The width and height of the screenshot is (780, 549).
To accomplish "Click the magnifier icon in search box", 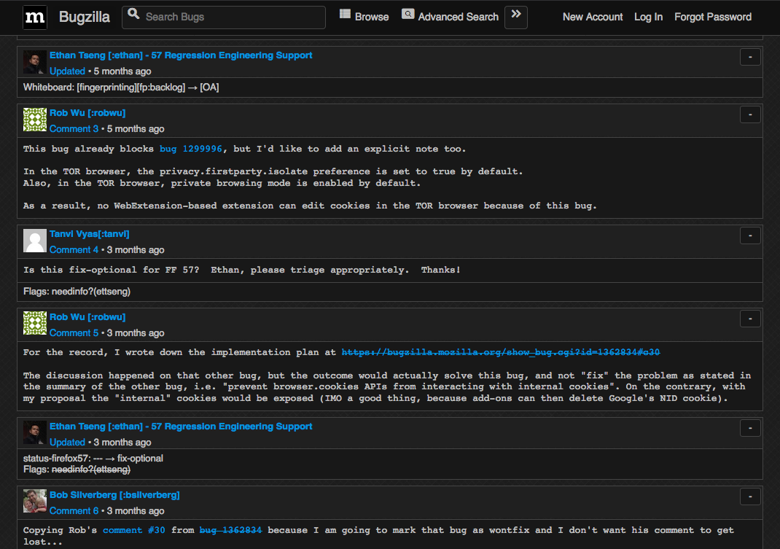I will (x=133, y=14).
